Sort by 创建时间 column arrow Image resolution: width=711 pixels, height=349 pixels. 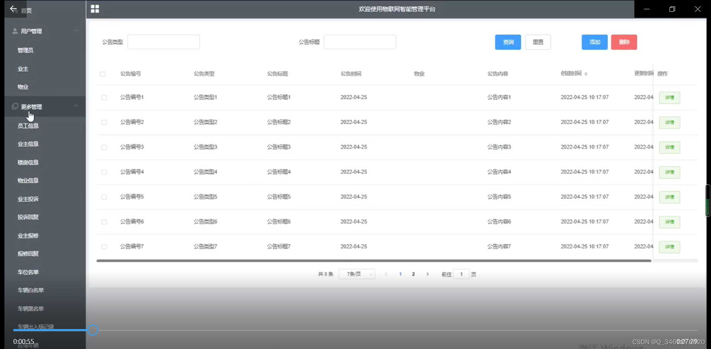pyautogui.click(x=586, y=74)
